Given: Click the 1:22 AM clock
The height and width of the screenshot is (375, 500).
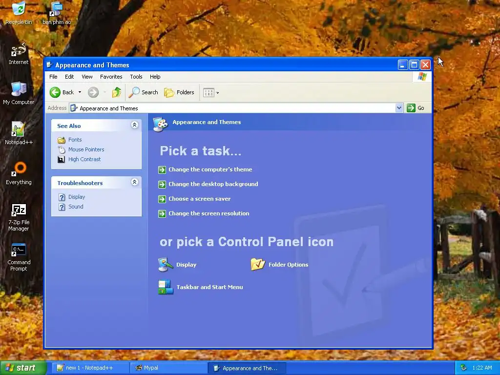Looking at the screenshot, I should (482, 368).
